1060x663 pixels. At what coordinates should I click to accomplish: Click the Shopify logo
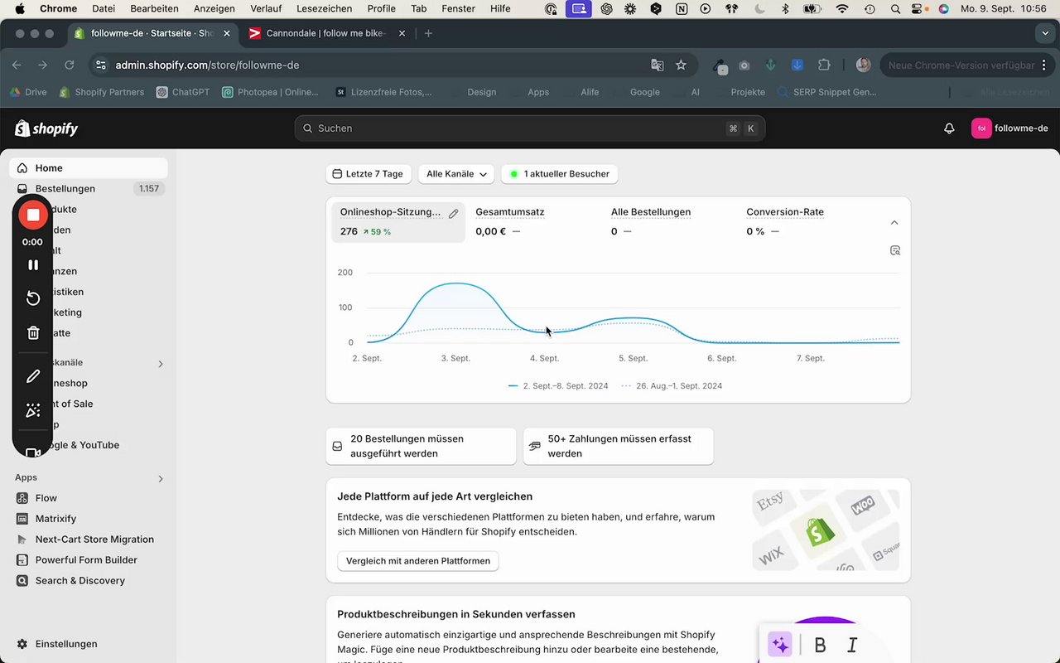(46, 128)
